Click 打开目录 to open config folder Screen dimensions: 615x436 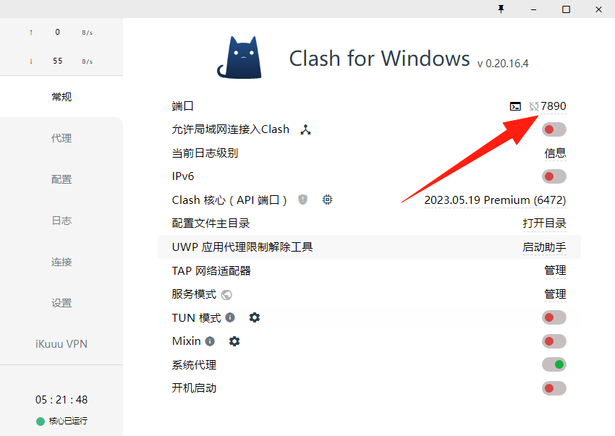tap(544, 223)
